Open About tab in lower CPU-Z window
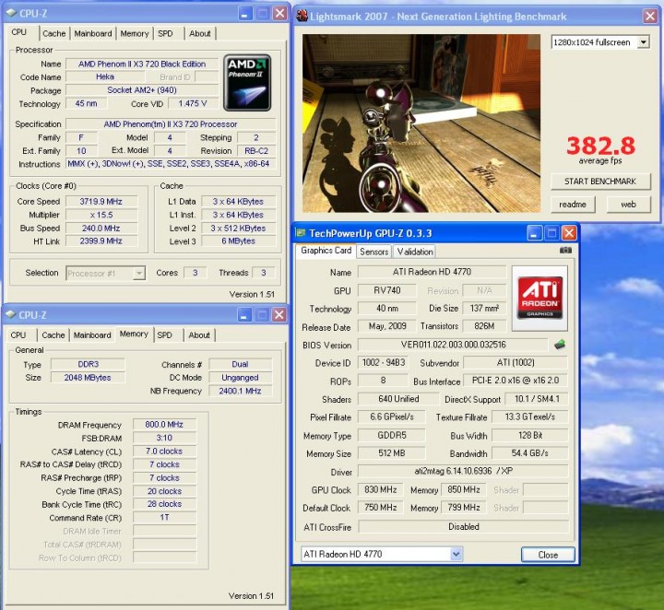Image resolution: width=664 pixels, height=610 pixels. pyautogui.click(x=199, y=335)
